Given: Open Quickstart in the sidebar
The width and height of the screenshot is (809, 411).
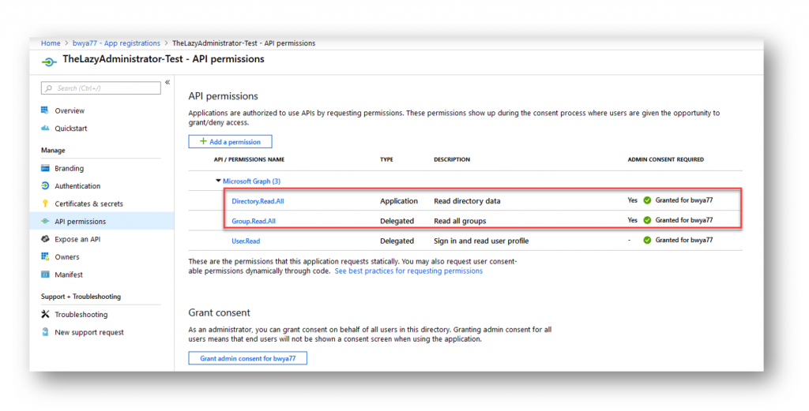Looking at the screenshot, I should 71,129.
